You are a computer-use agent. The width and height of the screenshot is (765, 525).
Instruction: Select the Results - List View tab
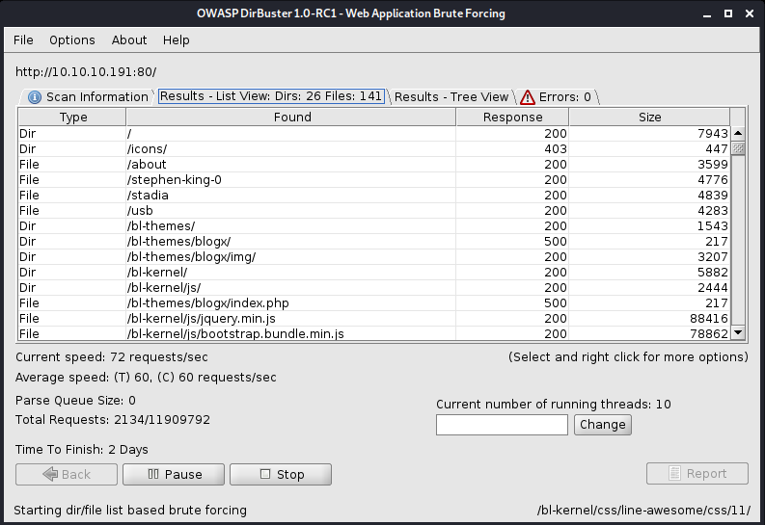(271, 96)
